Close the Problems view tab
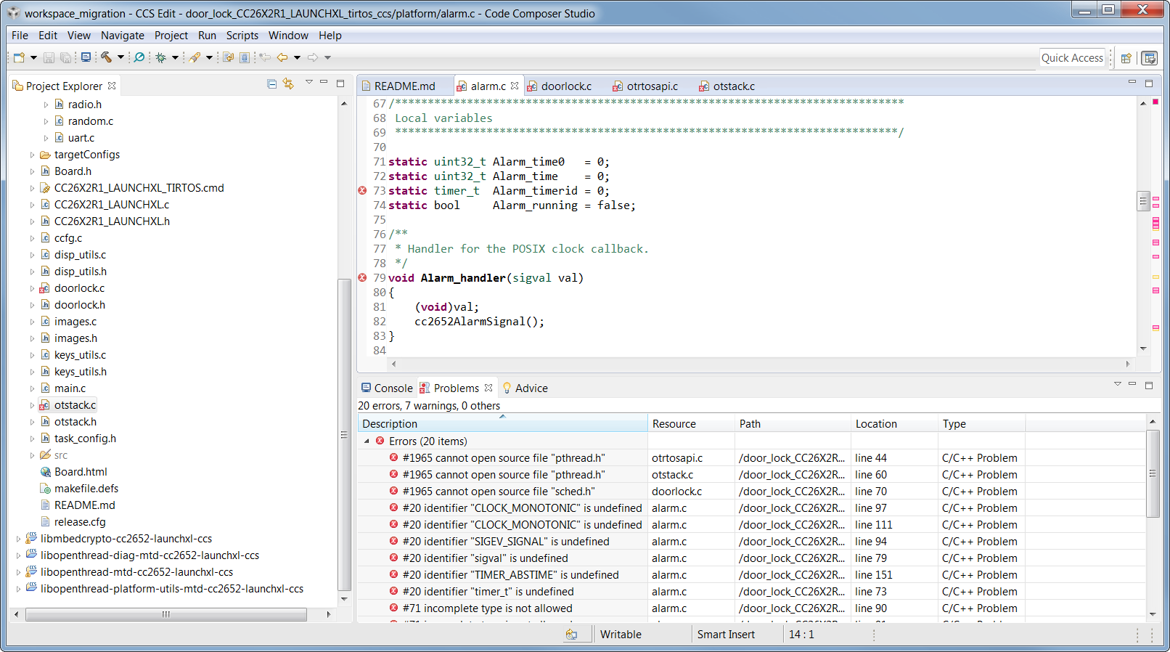 (x=488, y=388)
